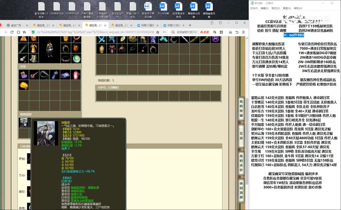The height and width of the screenshot is (210, 341).
Task: Click the 热搜 hot search button
Action: 204,32
